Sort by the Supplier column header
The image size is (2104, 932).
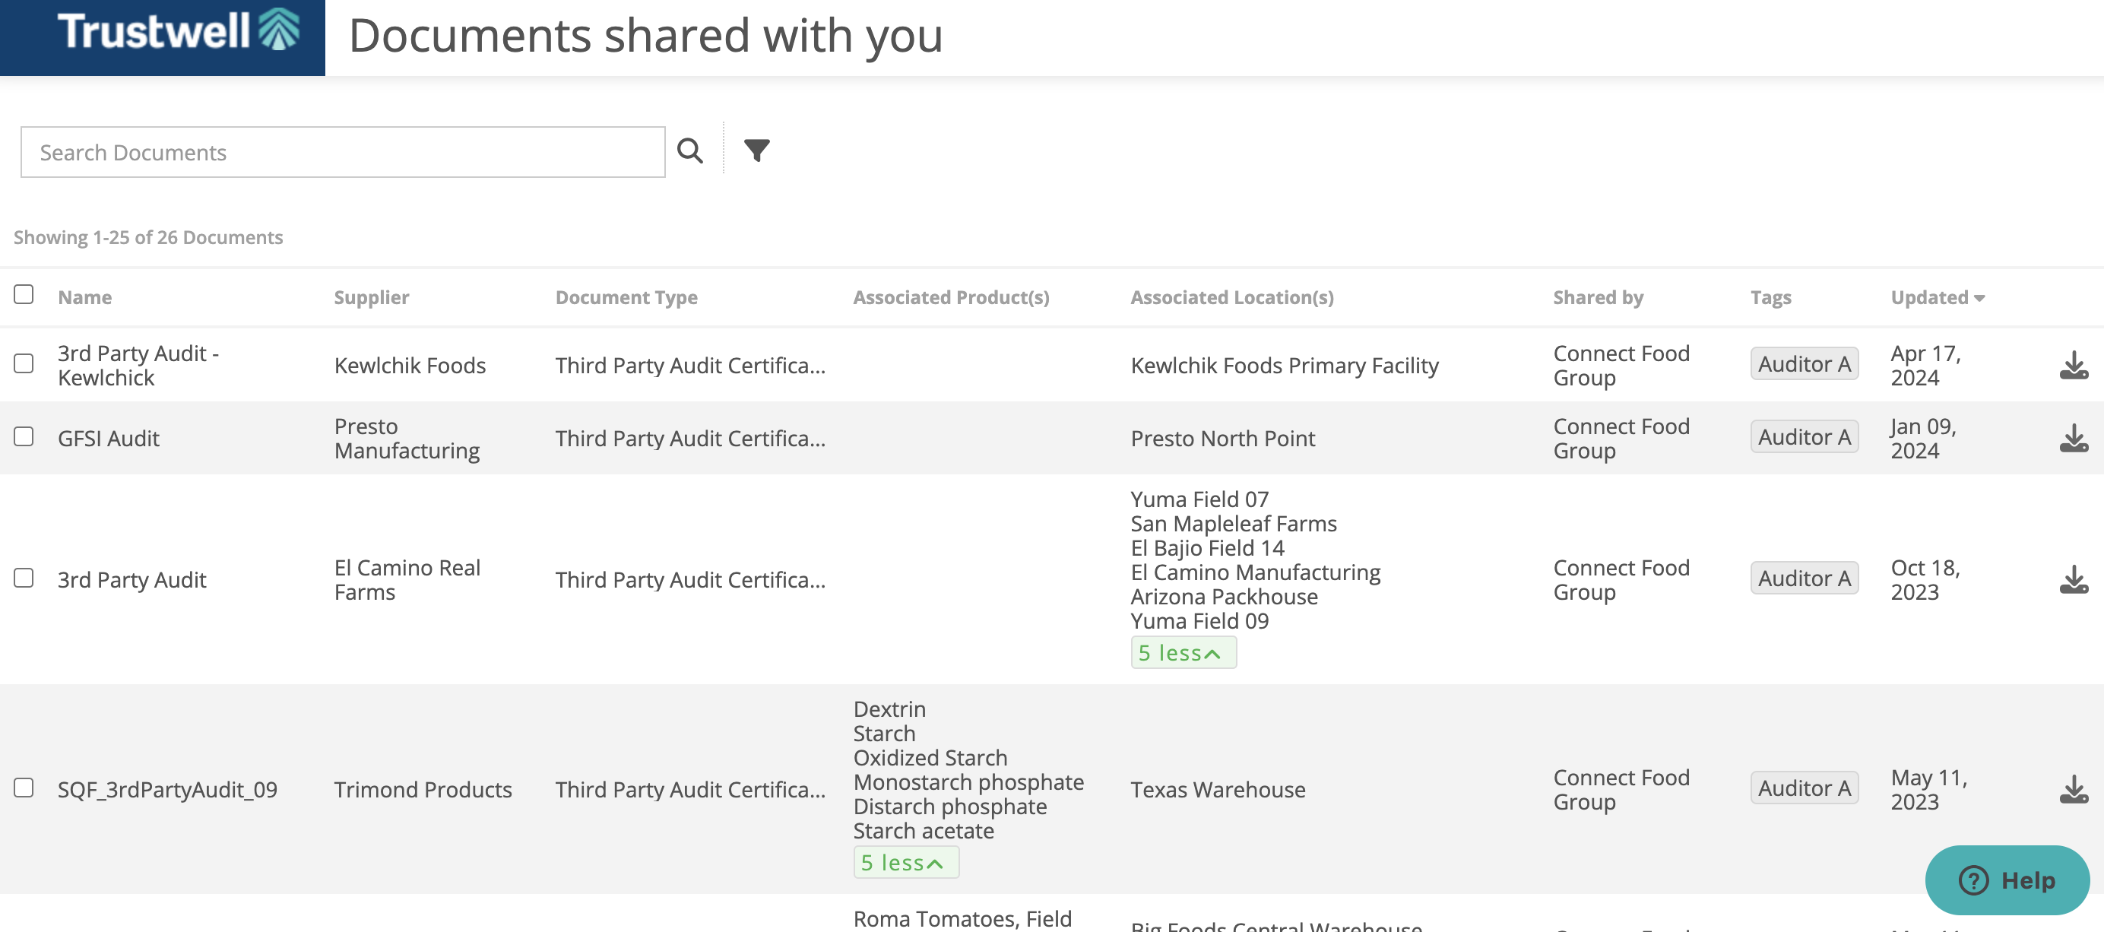point(372,297)
